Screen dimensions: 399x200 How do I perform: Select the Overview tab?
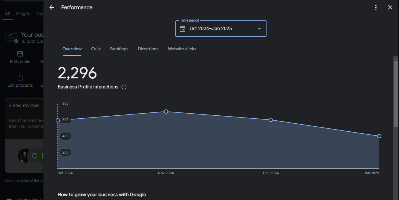(72, 49)
